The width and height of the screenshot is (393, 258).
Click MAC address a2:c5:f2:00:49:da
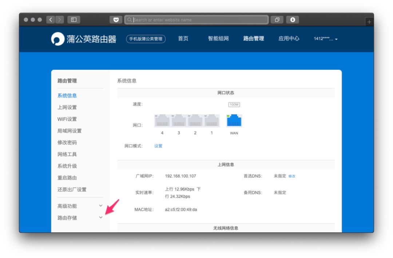pos(181,210)
